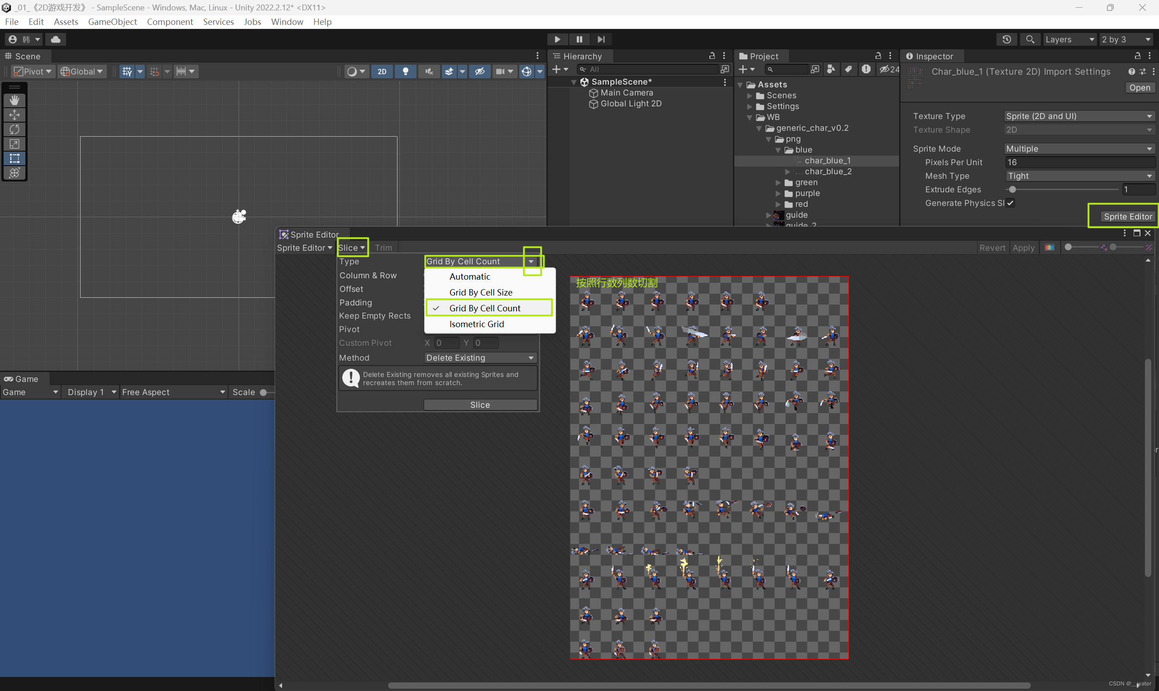Click the Pixels Per Unit input field
Screen dimensions: 1159x691
(1080, 162)
